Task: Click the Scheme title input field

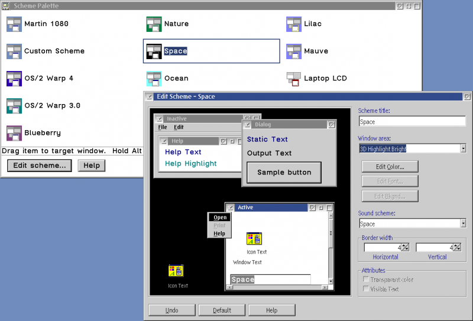Action: click(x=412, y=122)
